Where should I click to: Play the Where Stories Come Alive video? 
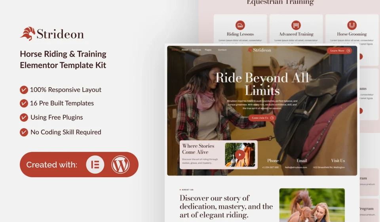[240, 155]
